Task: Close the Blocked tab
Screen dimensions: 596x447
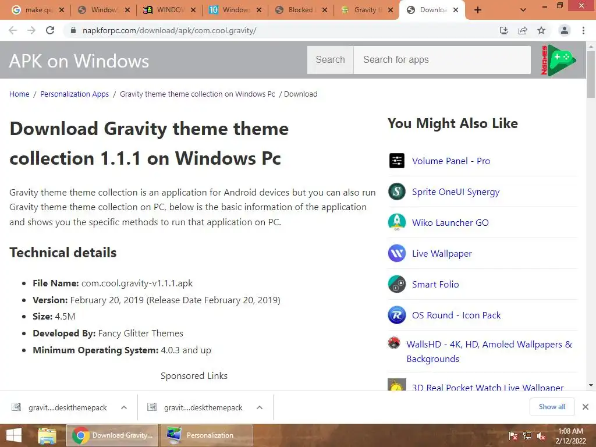Action: [325, 10]
